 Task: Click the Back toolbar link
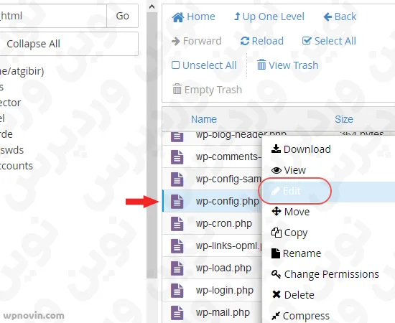[340, 17]
